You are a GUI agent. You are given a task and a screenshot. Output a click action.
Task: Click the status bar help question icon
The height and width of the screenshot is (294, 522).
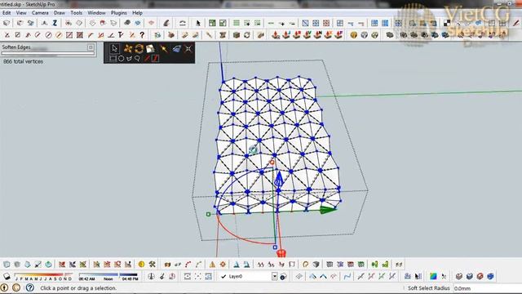click(x=29, y=287)
